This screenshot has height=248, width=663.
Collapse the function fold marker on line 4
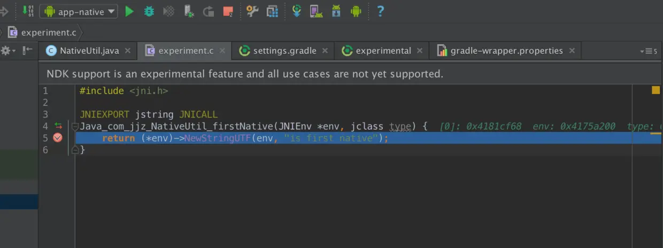(x=75, y=127)
